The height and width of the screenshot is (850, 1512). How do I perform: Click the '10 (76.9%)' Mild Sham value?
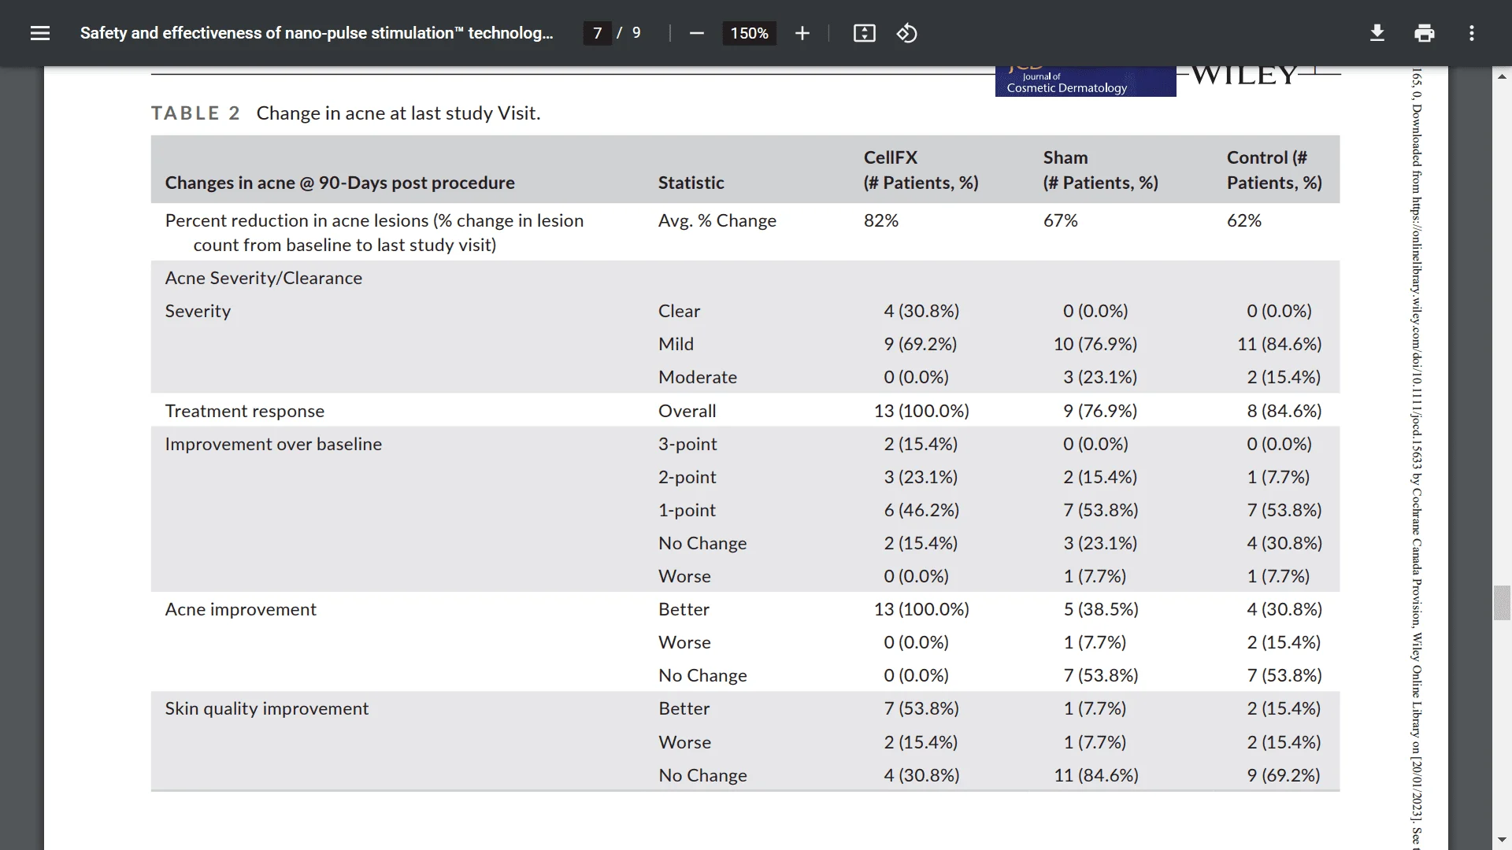(x=1095, y=344)
